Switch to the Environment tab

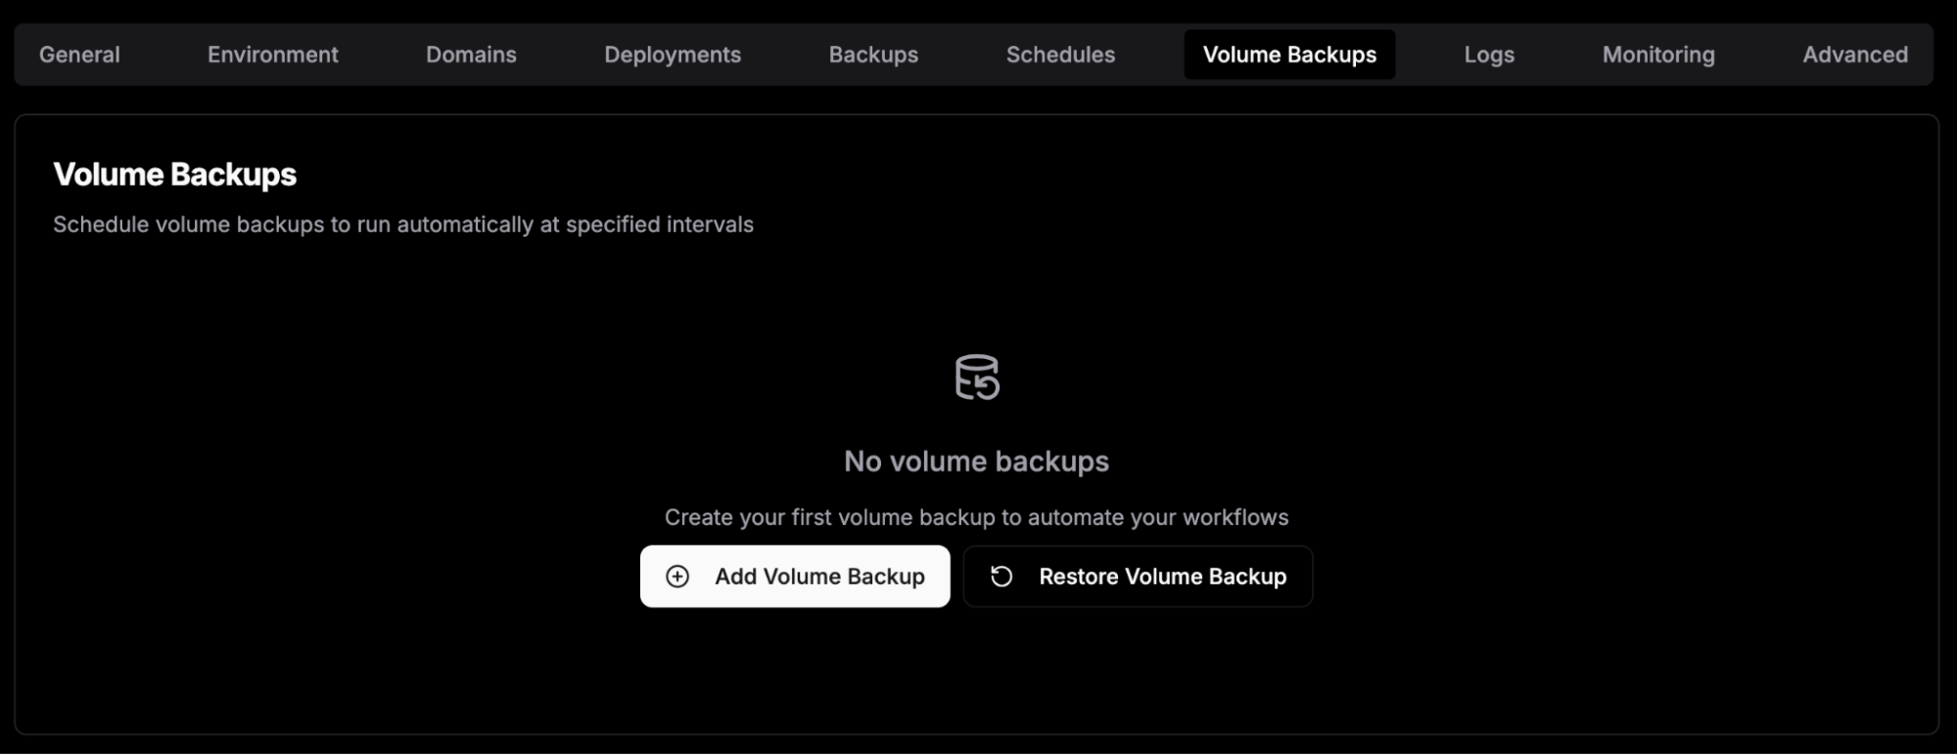273,55
